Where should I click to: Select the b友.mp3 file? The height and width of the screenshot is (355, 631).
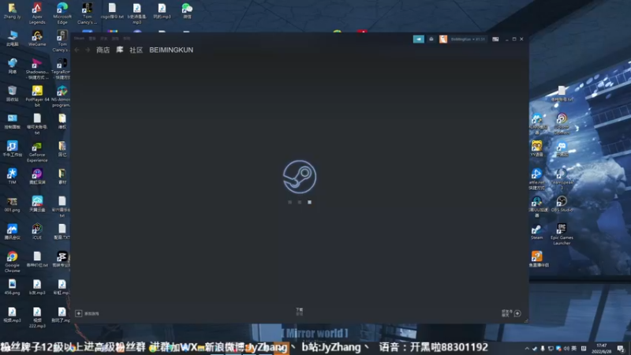(37, 287)
